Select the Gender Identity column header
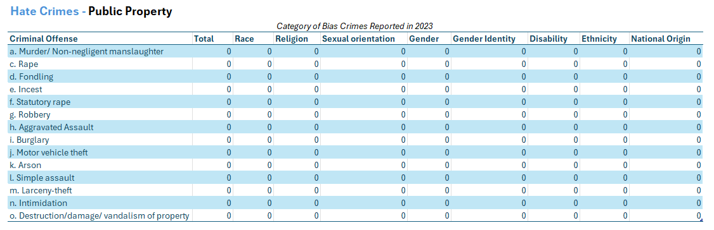The height and width of the screenshot is (230, 714). [x=484, y=39]
